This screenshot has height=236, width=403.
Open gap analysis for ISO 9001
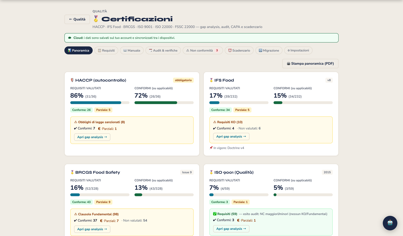(x=231, y=229)
